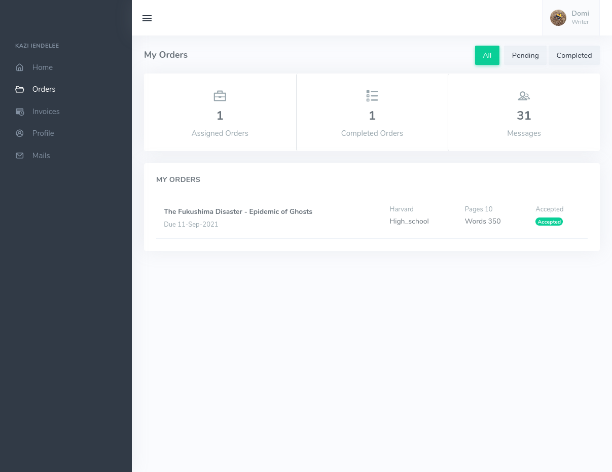Screen dimensions: 612x472
Task: Click the Profile user icon
Action: pyautogui.click(x=20, y=133)
